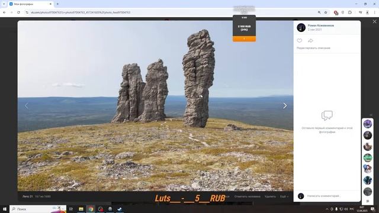
Task: Click Удалить to delete the photo
Action: click(x=270, y=196)
